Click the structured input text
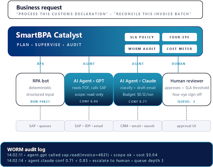Viewport: 213px width, 167px height. click(40, 94)
